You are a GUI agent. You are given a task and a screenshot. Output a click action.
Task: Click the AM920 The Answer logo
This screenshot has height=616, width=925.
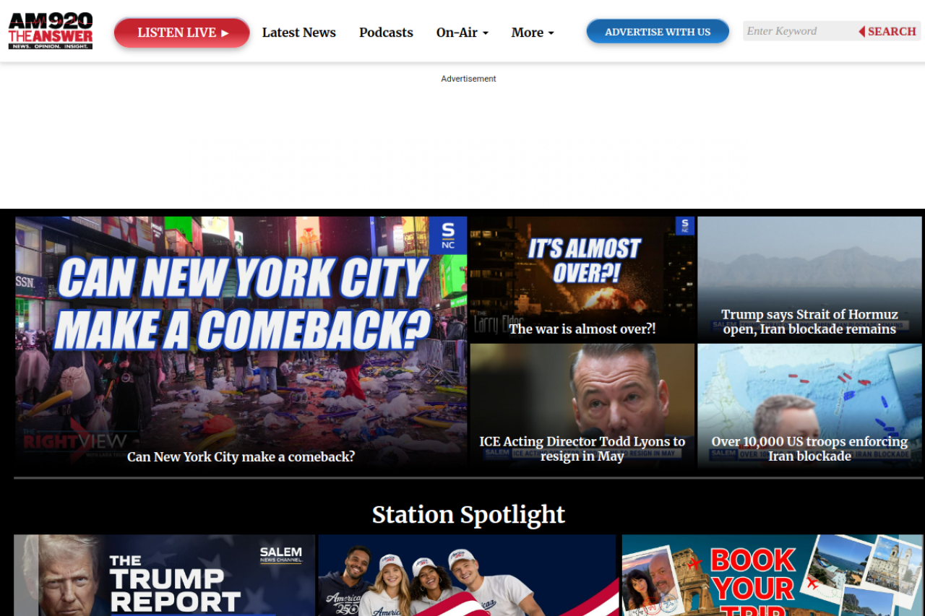click(x=51, y=31)
